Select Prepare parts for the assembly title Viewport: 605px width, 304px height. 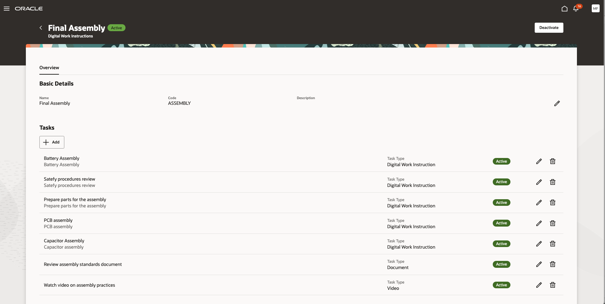75,200
